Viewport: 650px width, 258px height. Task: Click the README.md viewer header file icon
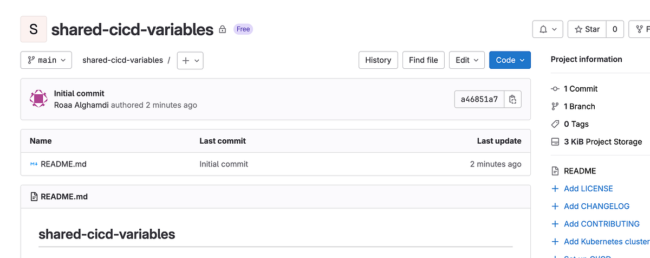(x=34, y=197)
